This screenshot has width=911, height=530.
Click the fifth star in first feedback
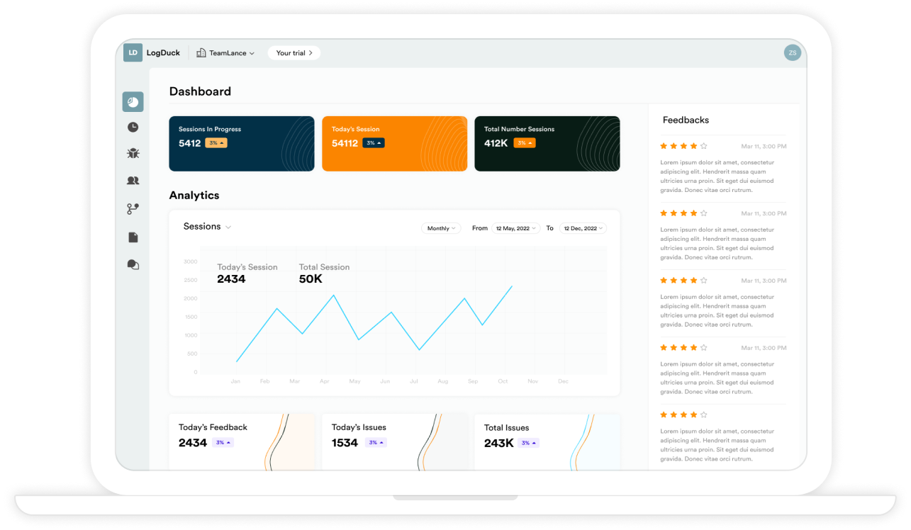coord(703,146)
